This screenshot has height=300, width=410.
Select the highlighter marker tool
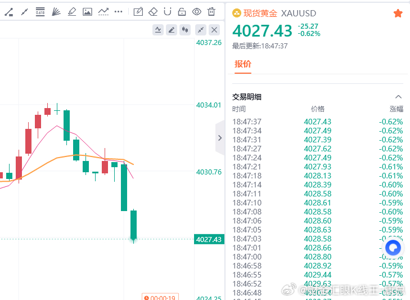pyautogui.click(x=71, y=12)
